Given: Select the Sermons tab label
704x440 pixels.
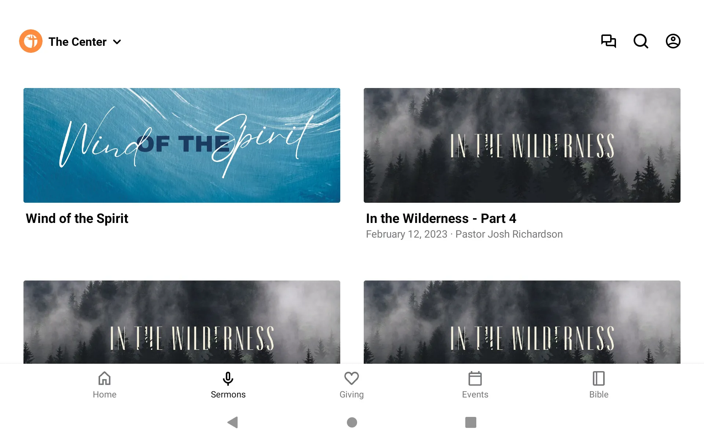Looking at the screenshot, I should 228,395.
